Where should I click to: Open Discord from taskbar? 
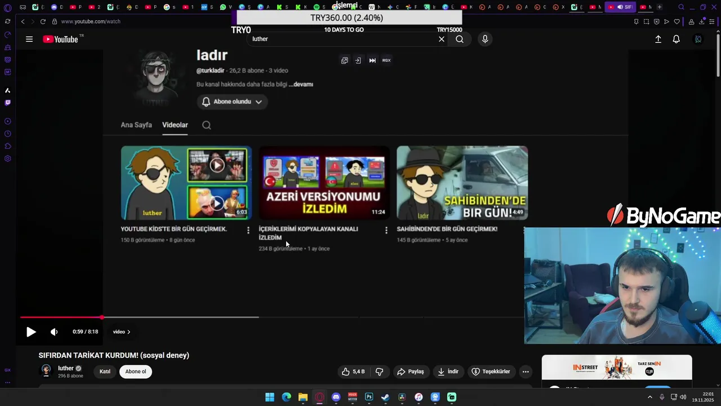tap(336, 397)
